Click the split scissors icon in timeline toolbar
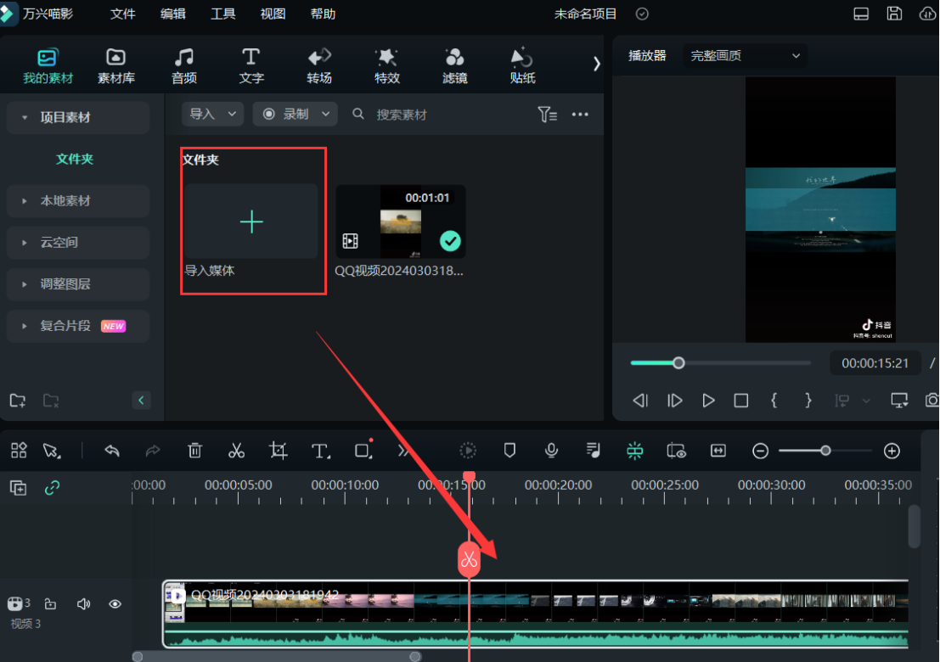This screenshot has height=662, width=940. (236, 451)
